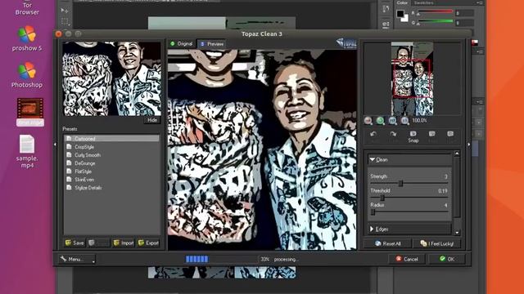The image size is (524, 294).
Task: Click the preset preview thumbnail
Action: coord(111,78)
